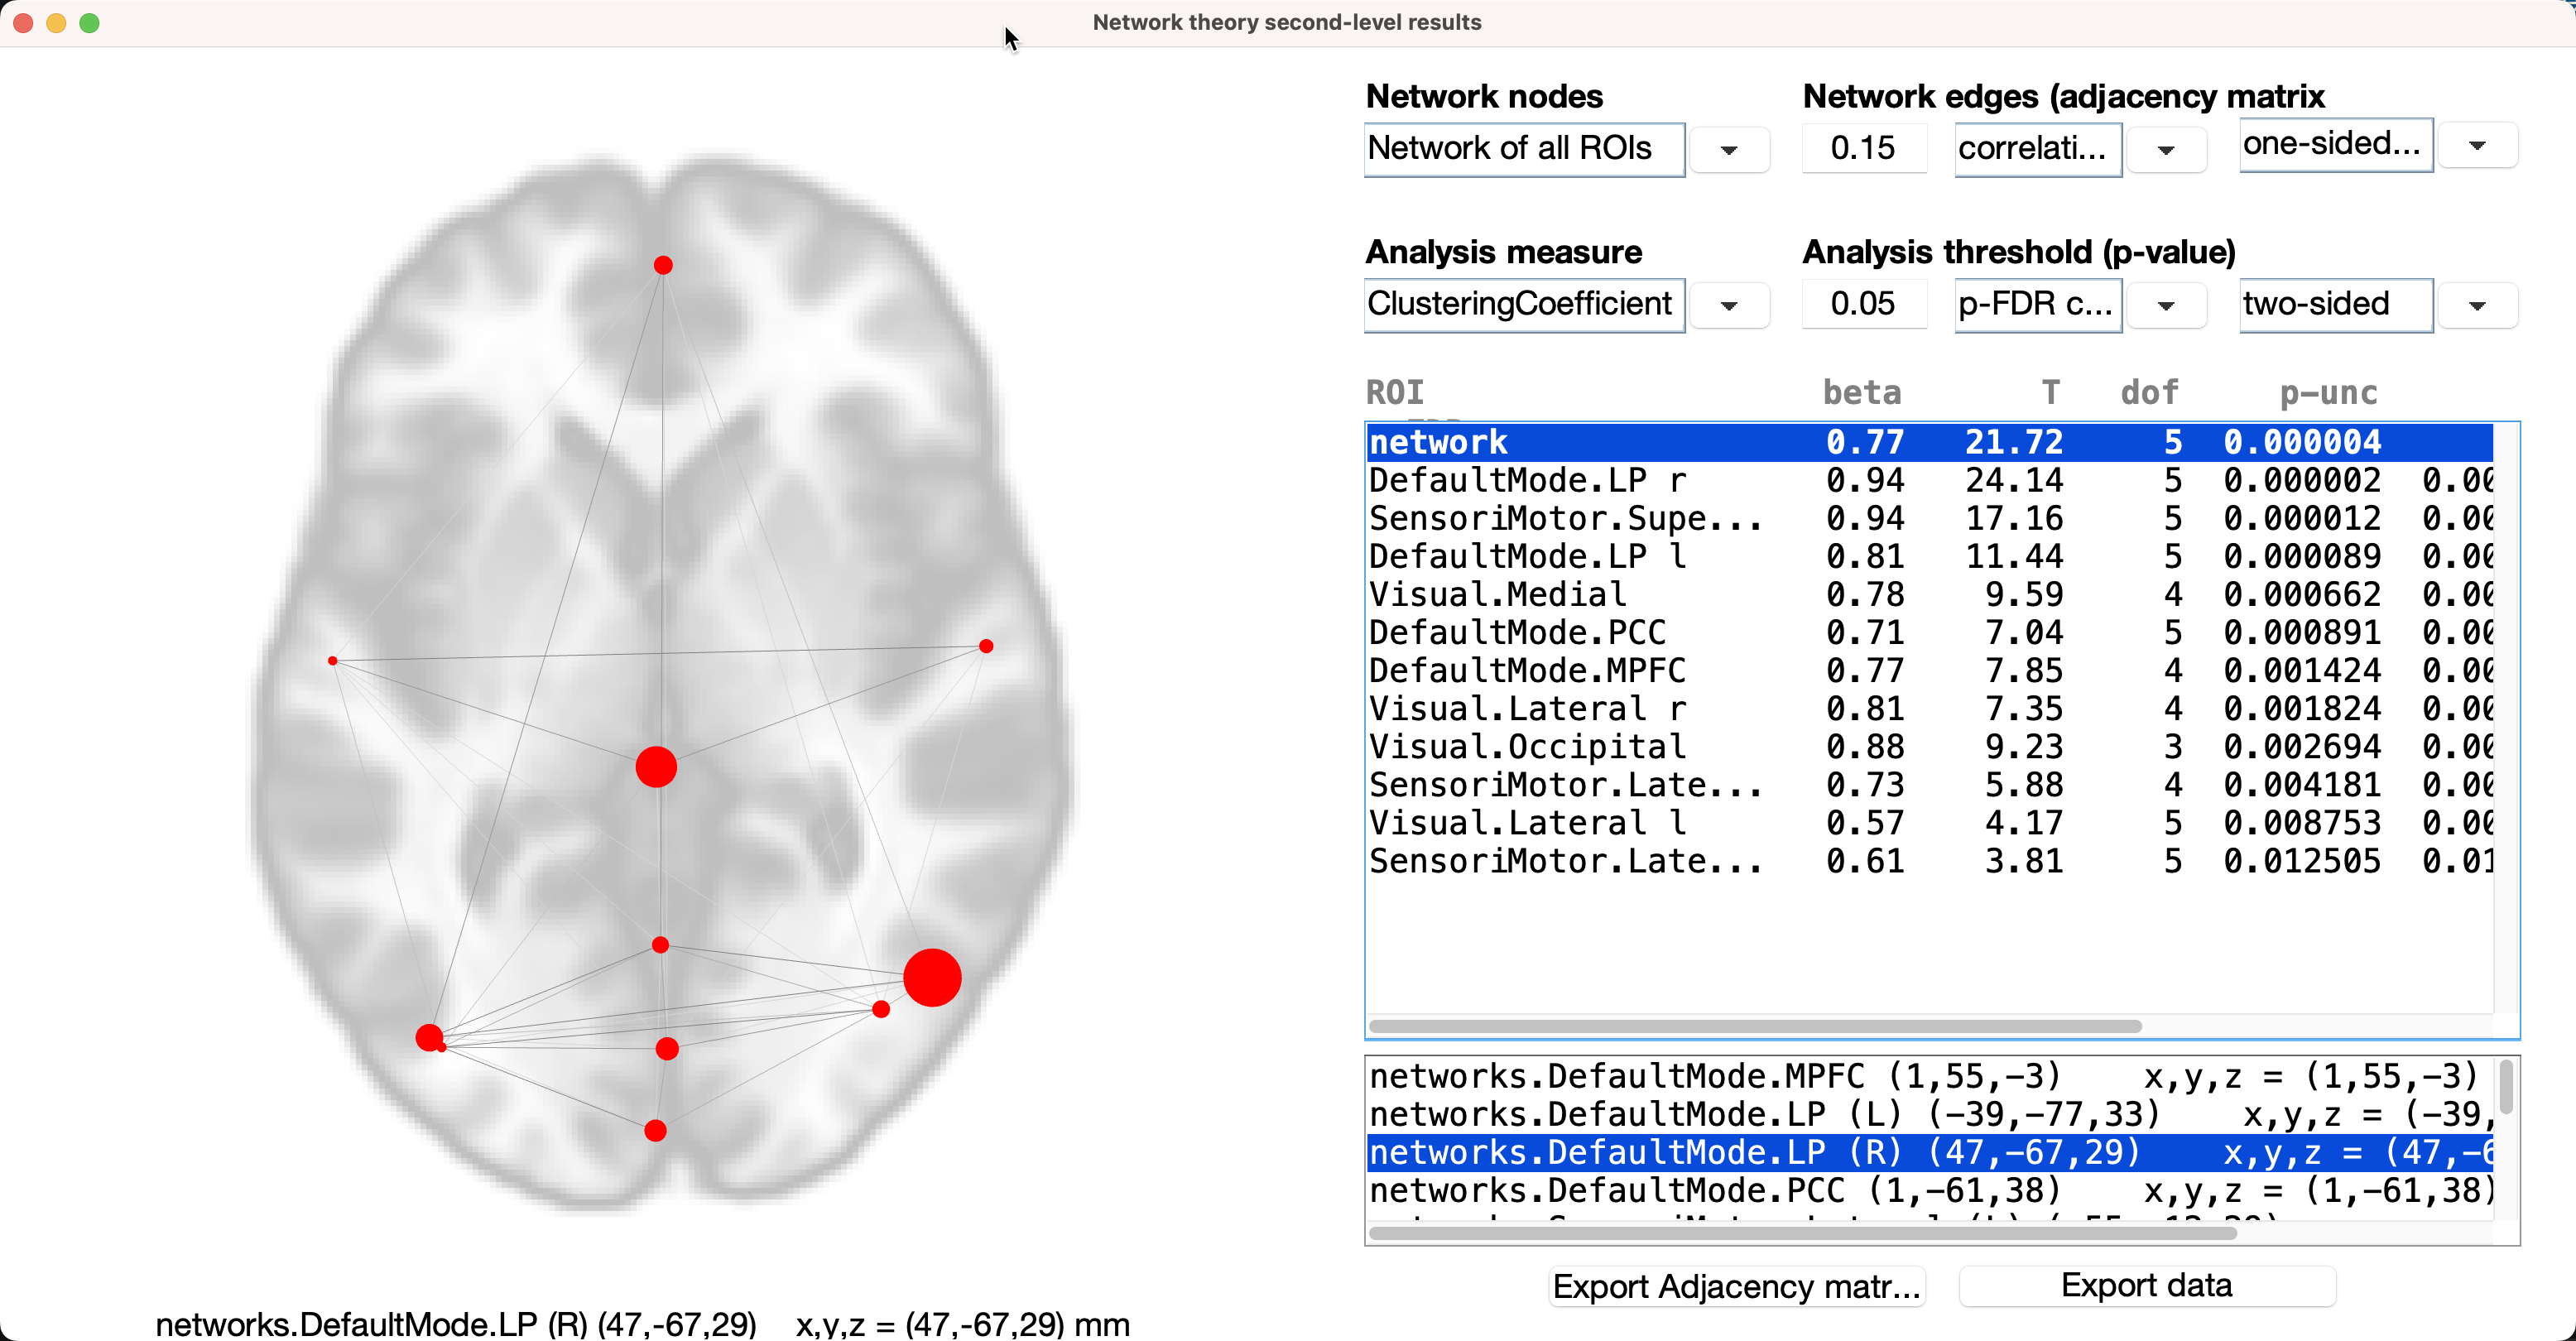
Task: Click the 'Export Adjacency matr...' button
Action: click(1737, 1286)
